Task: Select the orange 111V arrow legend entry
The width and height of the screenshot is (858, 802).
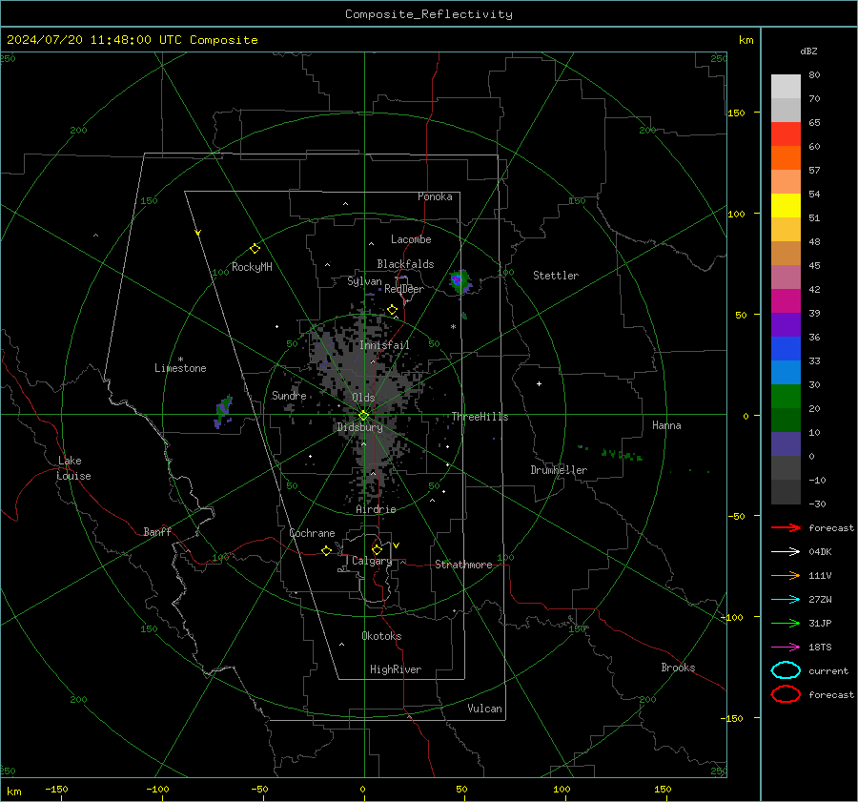Action: tap(786, 575)
